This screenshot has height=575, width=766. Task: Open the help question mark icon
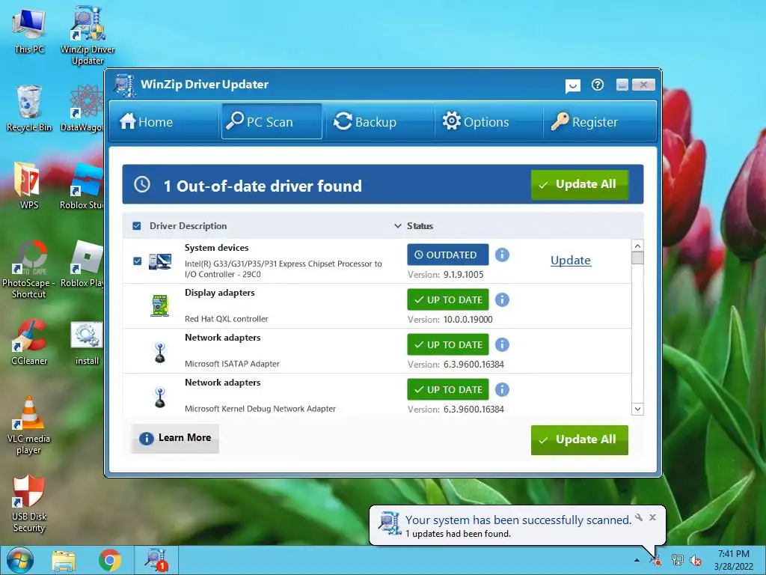click(598, 85)
